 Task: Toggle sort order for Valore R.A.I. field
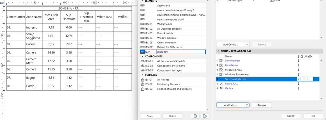(x=299, y=84)
